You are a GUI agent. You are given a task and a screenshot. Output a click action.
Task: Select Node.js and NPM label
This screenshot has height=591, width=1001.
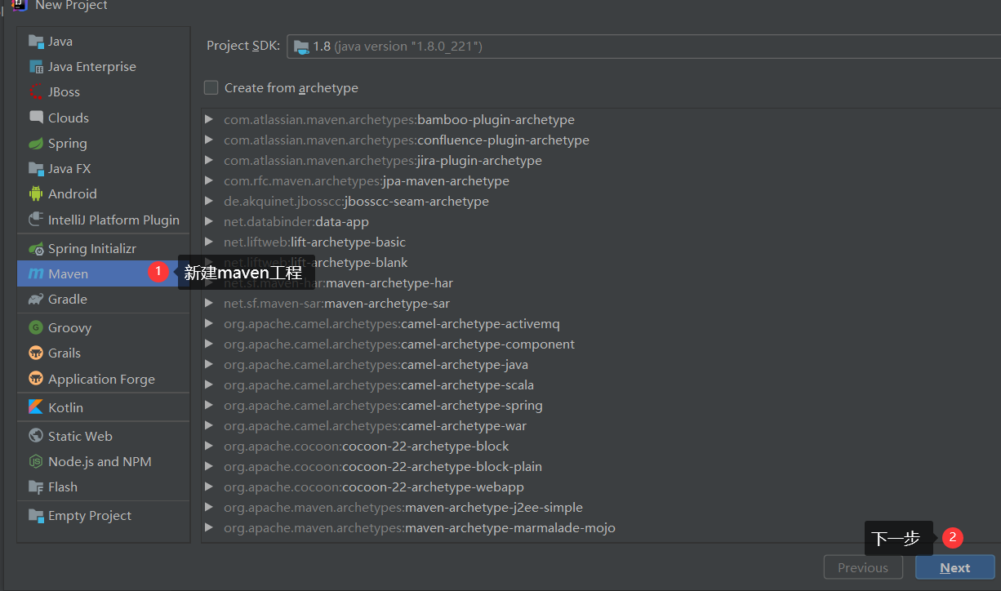[x=100, y=461]
